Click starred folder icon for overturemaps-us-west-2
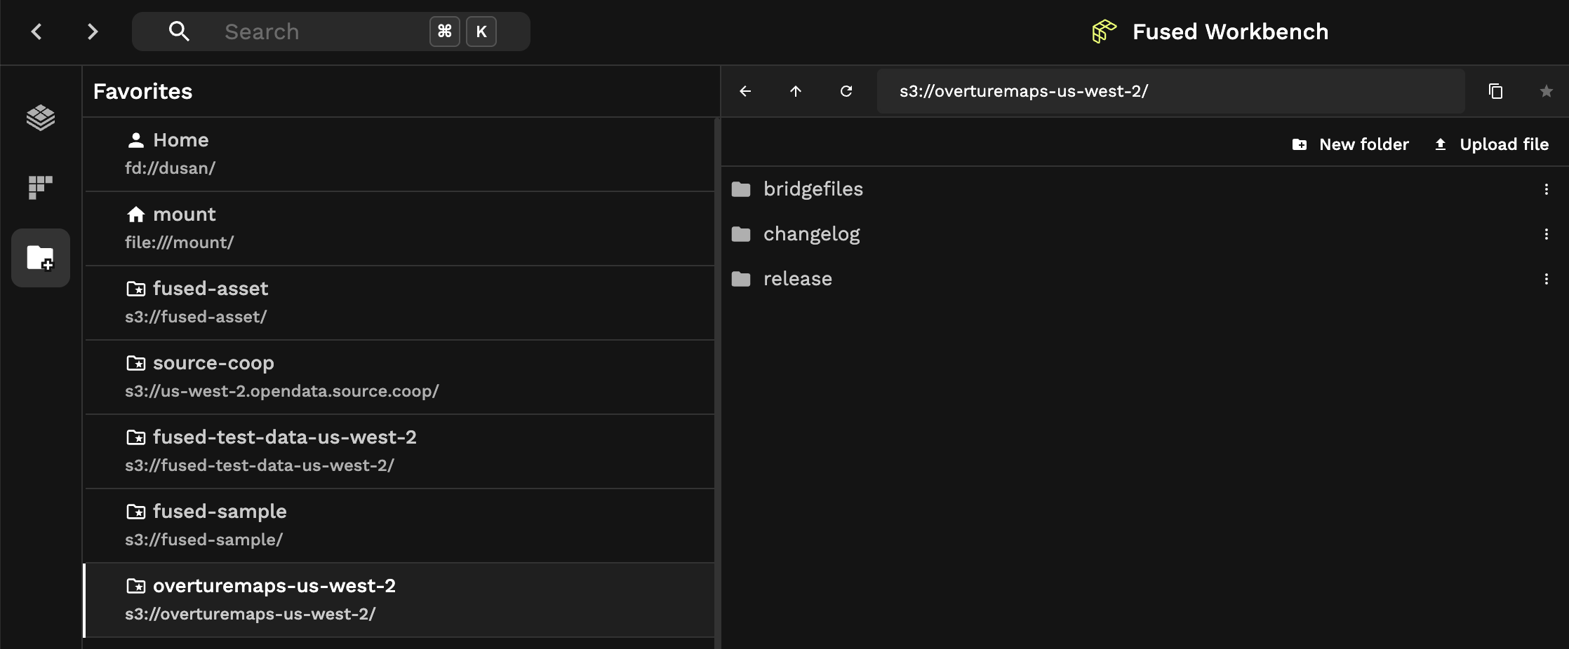This screenshot has height=649, width=1569. [x=135, y=586]
